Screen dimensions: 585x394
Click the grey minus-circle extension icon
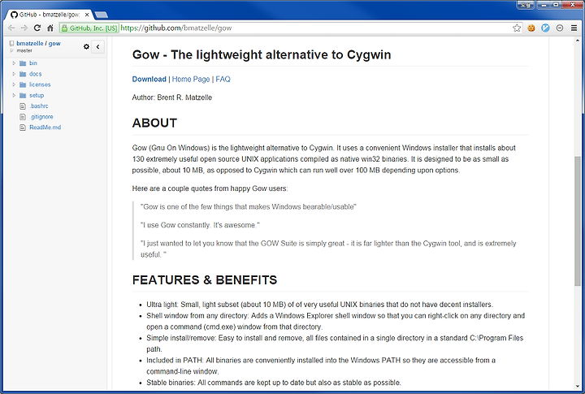click(560, 28)
